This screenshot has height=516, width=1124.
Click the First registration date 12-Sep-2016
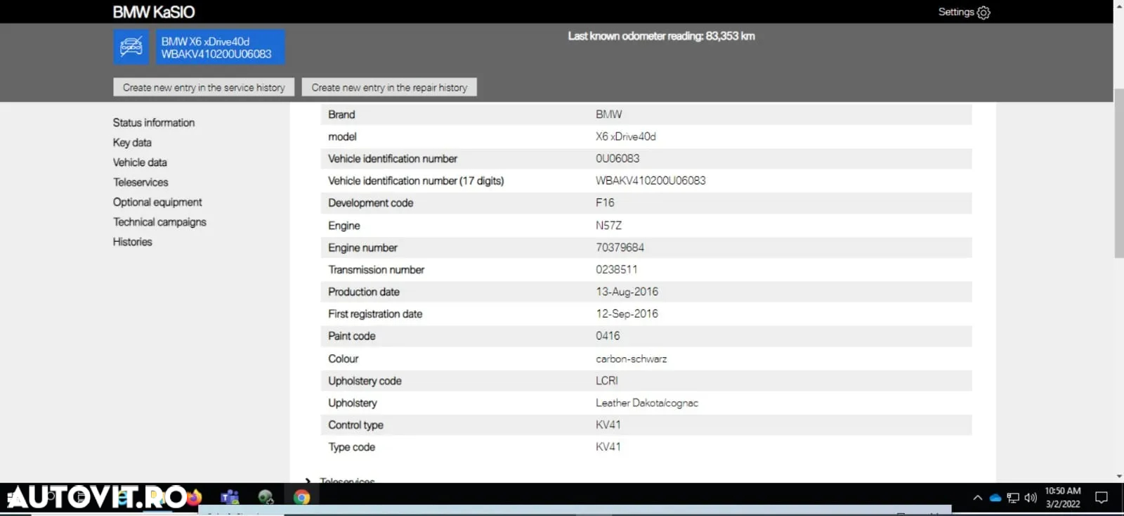(627, 314)
